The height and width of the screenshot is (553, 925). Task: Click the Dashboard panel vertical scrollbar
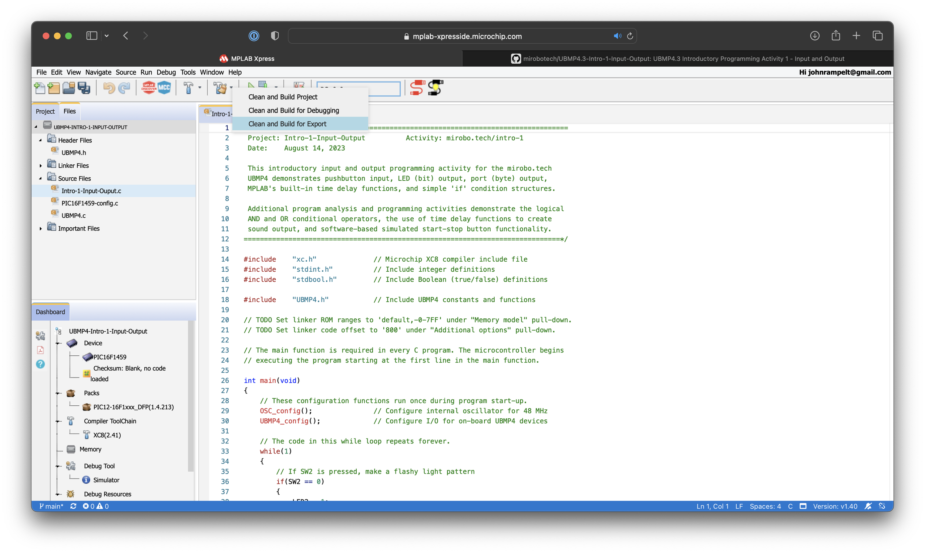pyautogui.click(x=191, y=396)
